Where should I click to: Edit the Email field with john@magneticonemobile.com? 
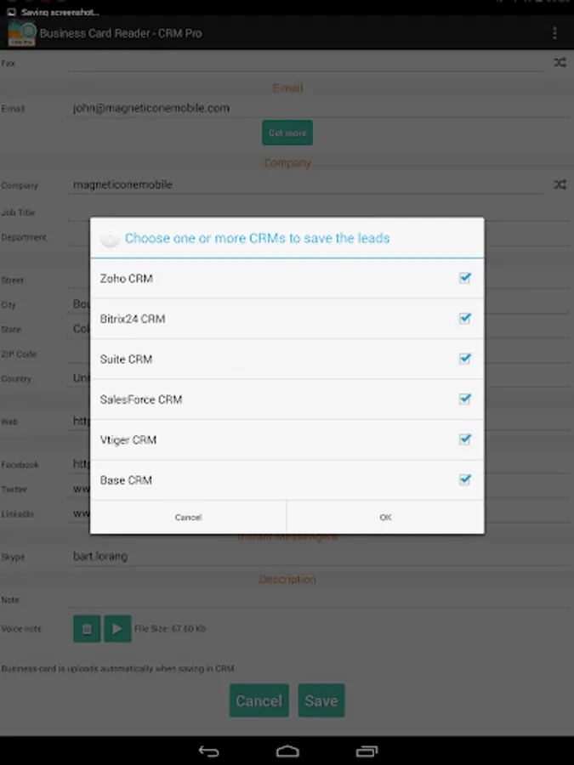(319, 108)
